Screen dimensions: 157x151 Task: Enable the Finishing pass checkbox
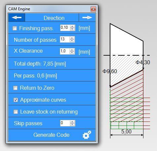[x=15, y=28]
